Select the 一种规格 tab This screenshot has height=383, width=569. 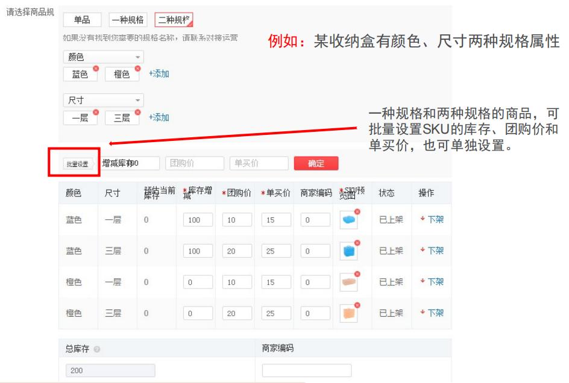point(128,19)
